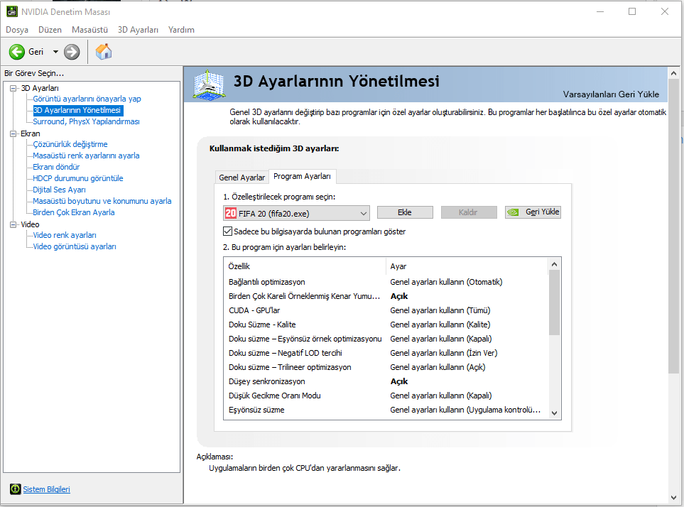This screenshot has height=507, width=684.
Task: Collapse the 3D Ayarları tree node
Action: [13, 88]
